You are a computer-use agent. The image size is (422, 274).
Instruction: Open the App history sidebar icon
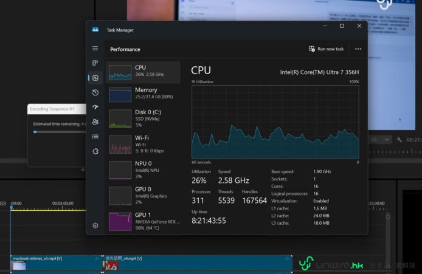pos(95,92)
